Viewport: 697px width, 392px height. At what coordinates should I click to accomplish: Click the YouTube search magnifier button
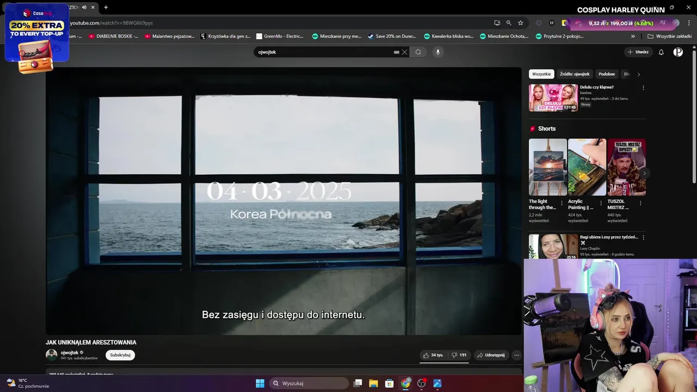tap(418, 52)
